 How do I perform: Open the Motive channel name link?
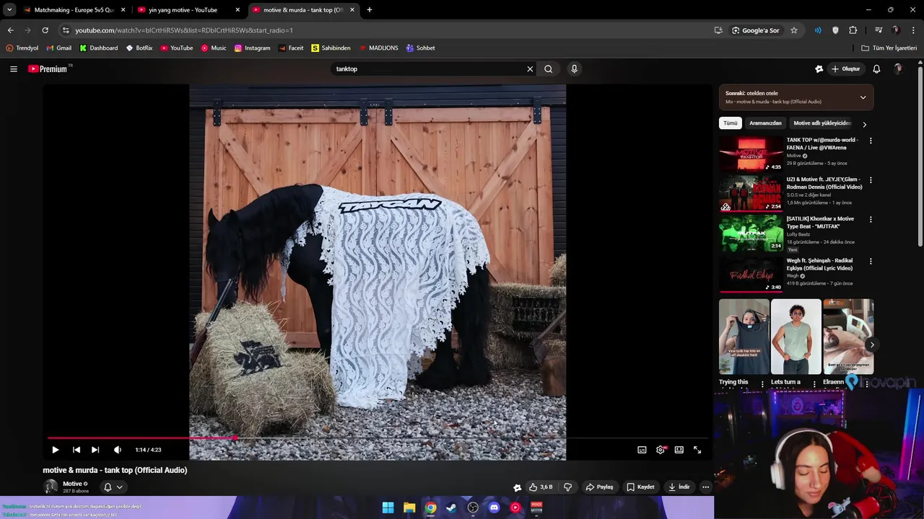[x=72, y=484]
